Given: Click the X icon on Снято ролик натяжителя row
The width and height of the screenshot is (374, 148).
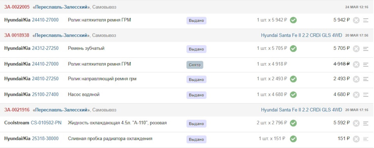Looking at the screenshot, I should [x=356, y=65].
